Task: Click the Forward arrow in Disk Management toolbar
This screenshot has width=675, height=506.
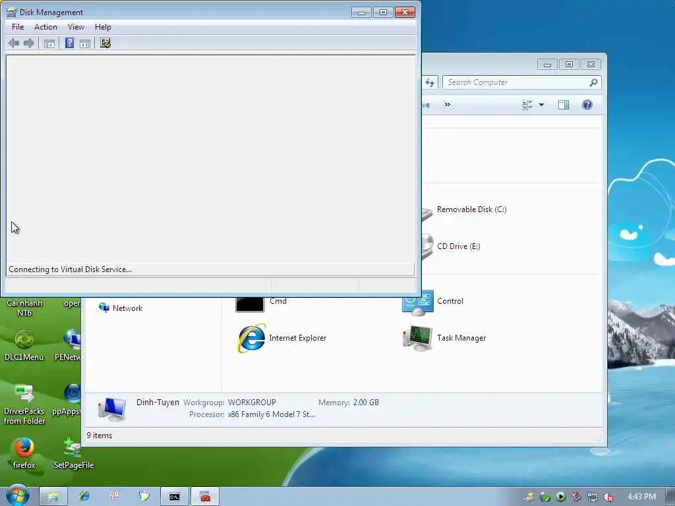Action: [x=29, y=43]
